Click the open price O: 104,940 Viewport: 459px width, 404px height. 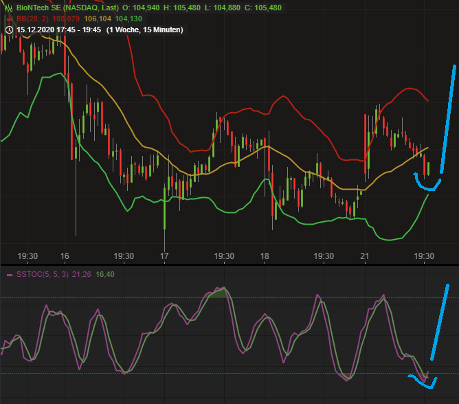pyautogui.click(x=141, y=8)
